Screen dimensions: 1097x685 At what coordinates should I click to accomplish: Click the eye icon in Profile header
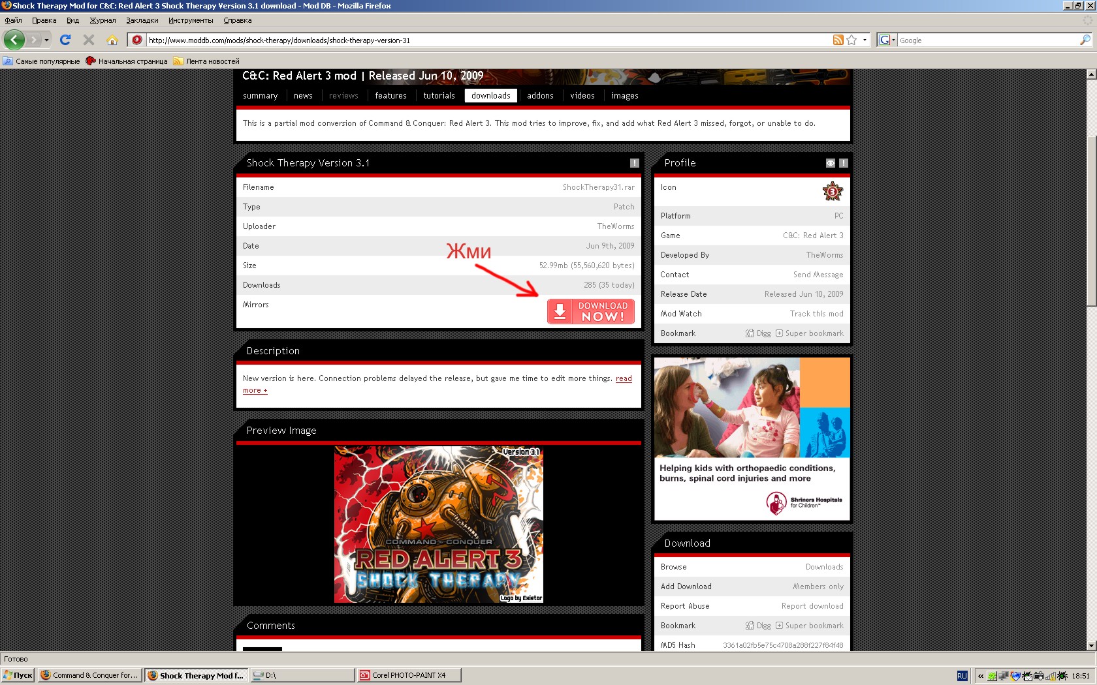[831, 163]
